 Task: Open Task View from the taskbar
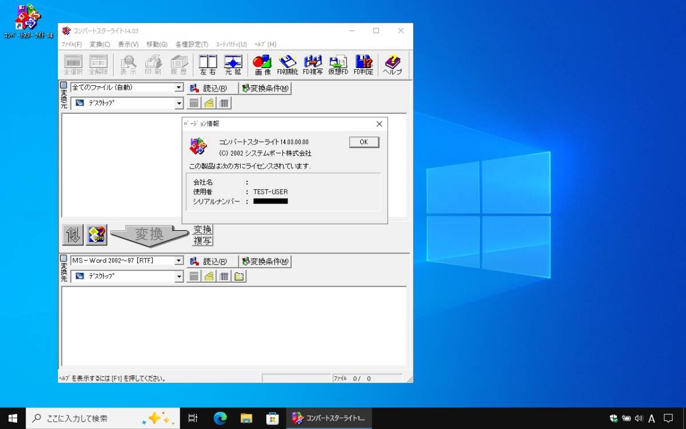pyautogui.click(x=193, y=418)
